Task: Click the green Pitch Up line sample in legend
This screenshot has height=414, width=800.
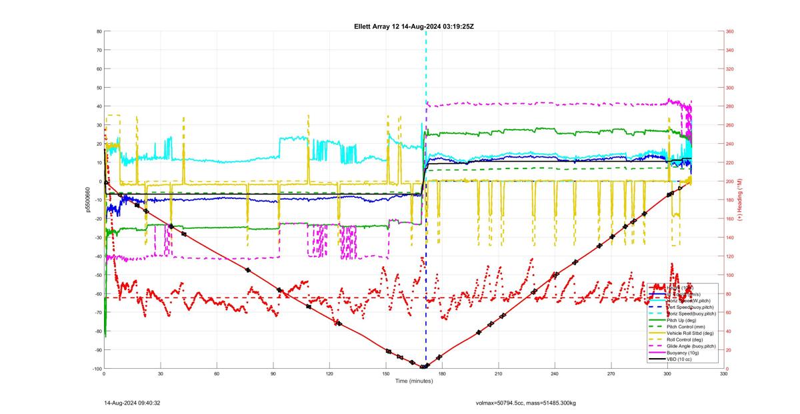Action: (x=657, y=320)
